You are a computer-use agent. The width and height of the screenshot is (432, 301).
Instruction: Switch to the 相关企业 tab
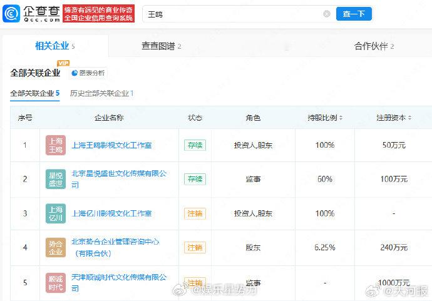55,46
